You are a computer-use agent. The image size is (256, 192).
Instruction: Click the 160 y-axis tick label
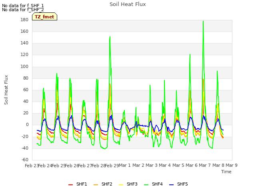pyautogui.click(x=24, y=31)
